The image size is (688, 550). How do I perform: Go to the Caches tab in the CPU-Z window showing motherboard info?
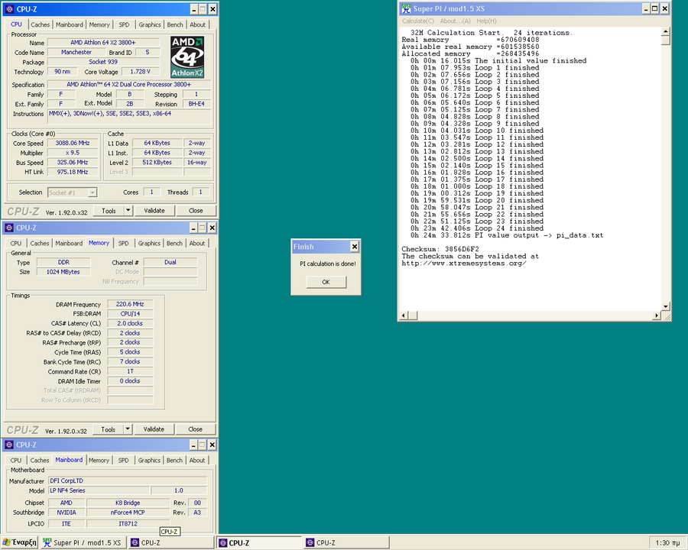tap(40, 461)
